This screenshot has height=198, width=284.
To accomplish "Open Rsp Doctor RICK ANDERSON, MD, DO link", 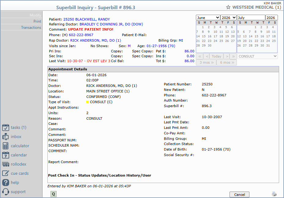I will (95, 40).
